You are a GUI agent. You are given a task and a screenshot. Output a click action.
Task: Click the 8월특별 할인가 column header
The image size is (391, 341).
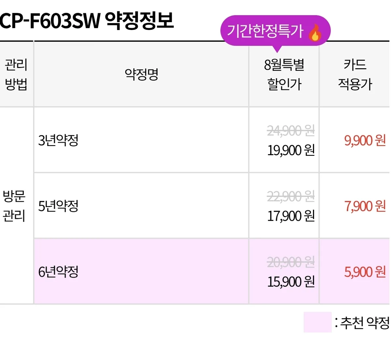coord(284,74)
